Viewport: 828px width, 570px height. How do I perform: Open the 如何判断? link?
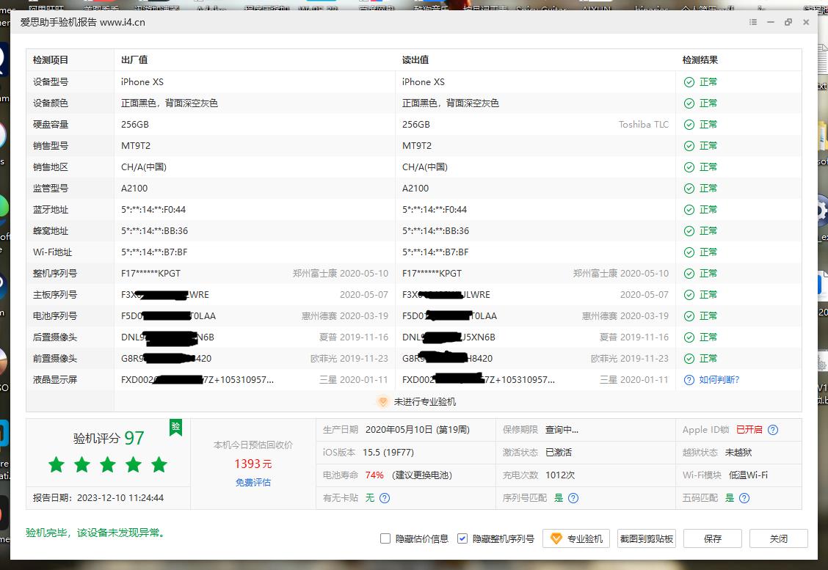pos(719,380)
